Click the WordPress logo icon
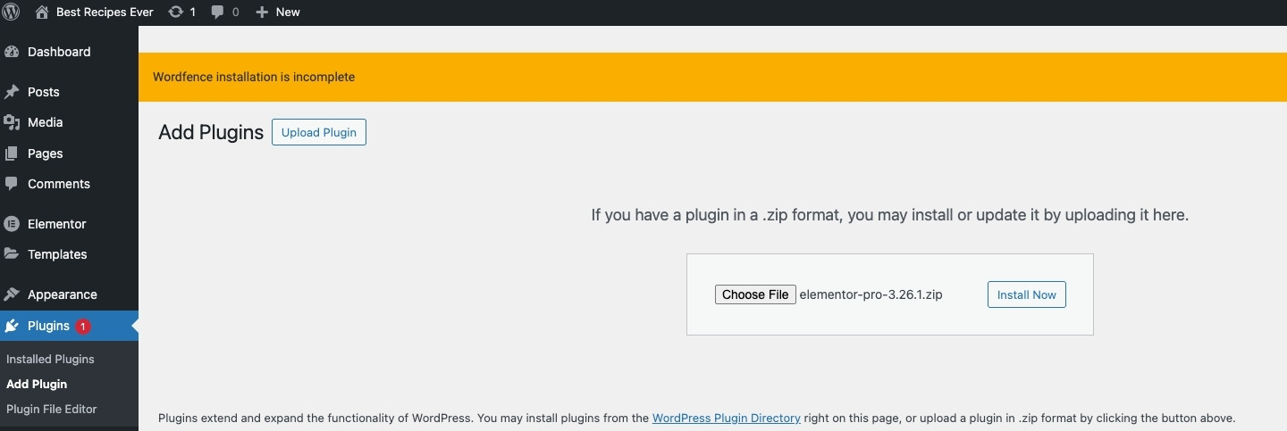Screen dimensions: 1287x431 point(12,12)
